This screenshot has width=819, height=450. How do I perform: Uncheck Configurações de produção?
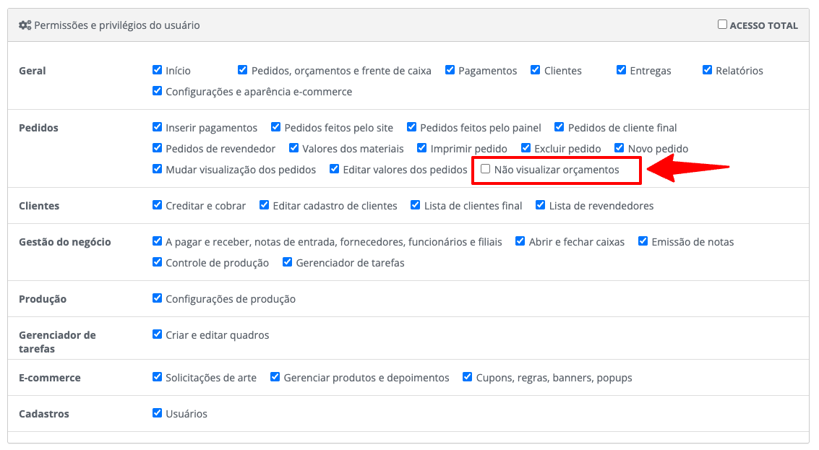(x=157, y=298)
